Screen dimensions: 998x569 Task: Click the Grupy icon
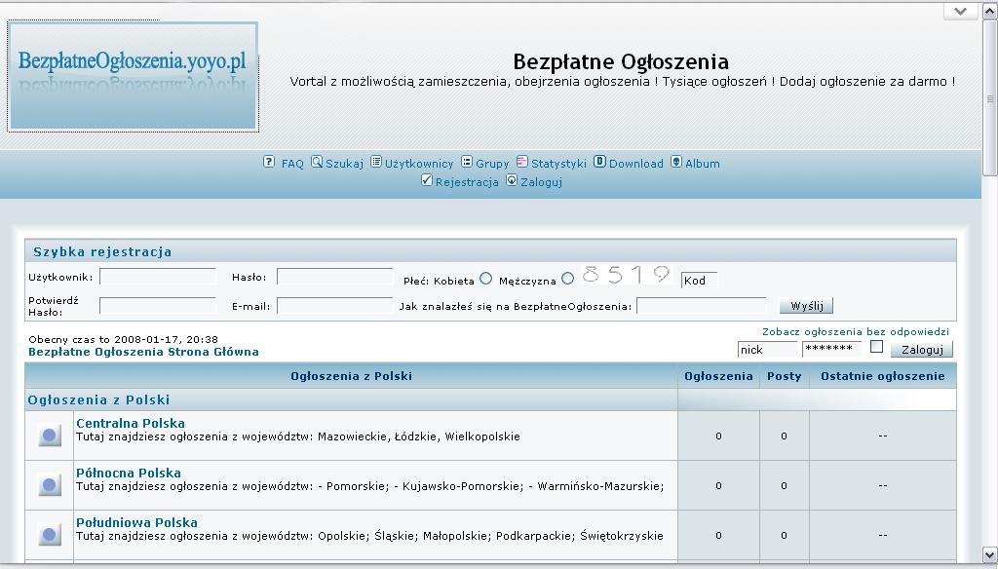tap(467, 162)
